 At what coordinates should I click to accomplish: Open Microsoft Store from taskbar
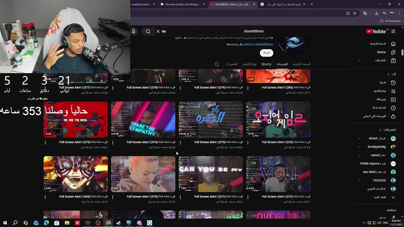point(56,223)
